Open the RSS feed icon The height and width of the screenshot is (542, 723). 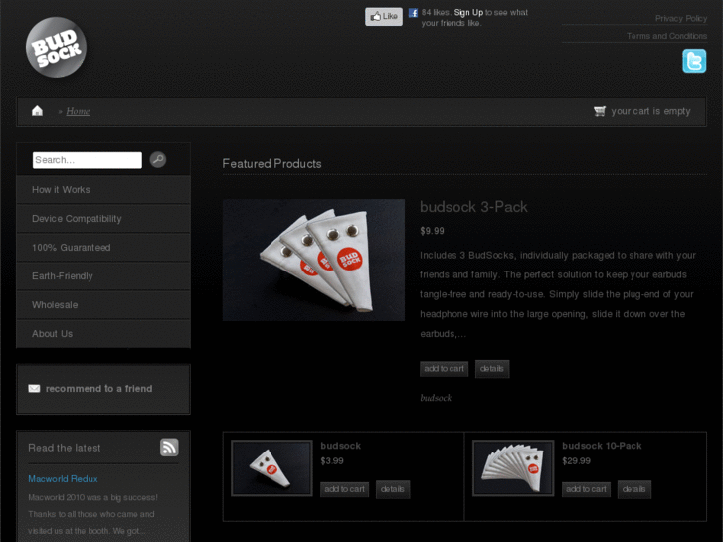pyautogui.click(x=169, y=447)
